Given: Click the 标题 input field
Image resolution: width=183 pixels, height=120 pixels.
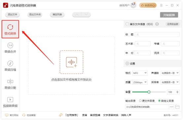Looking at the screenshot, I should (157, 35).
